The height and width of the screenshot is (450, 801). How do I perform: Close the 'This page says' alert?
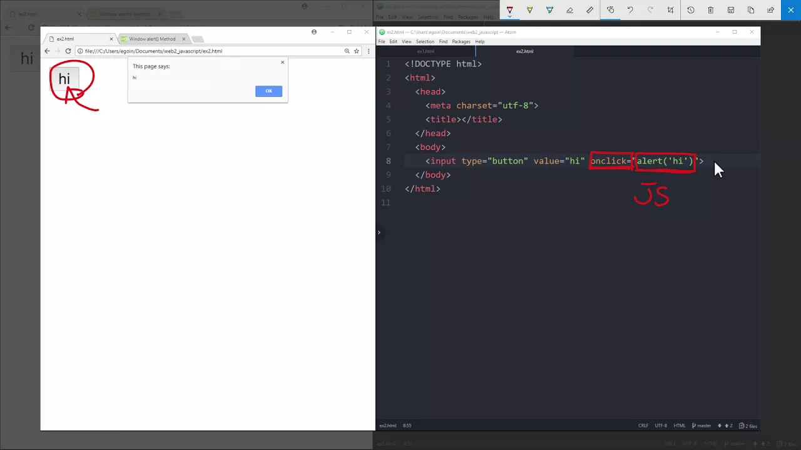coord(282,62)
